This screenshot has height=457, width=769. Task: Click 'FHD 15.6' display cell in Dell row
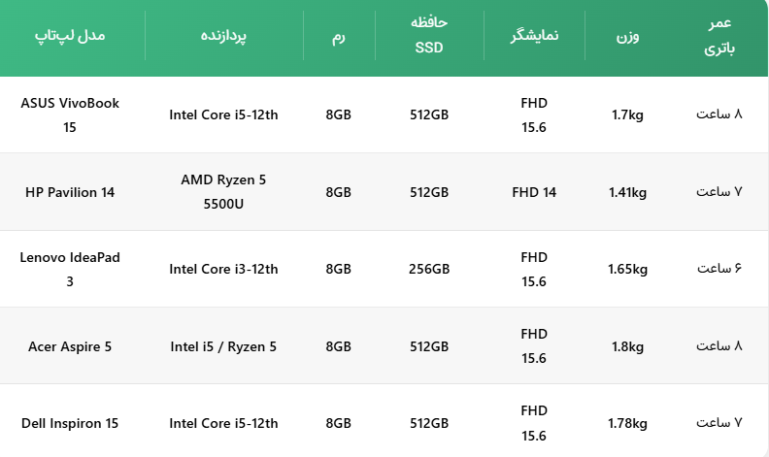point(534,423)
